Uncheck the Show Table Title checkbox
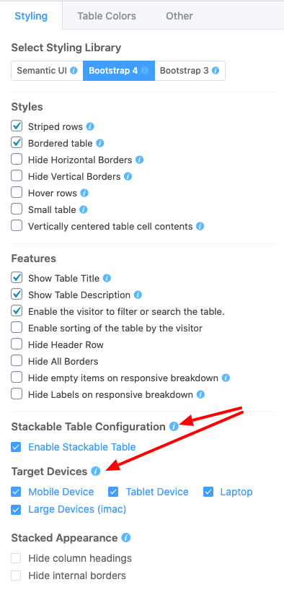Screen dimensions: 284x595 (x=17, y=278)
